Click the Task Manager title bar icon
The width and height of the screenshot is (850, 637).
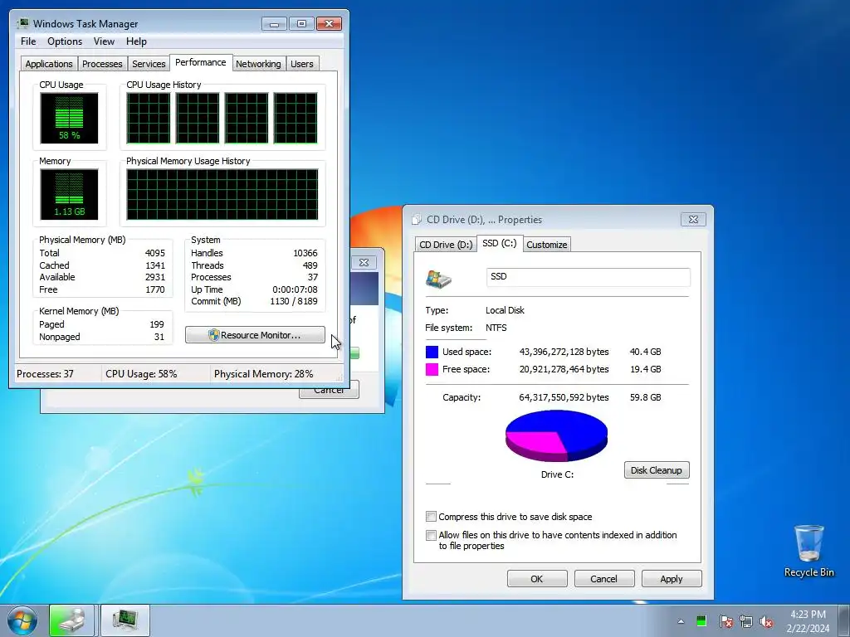[x=22, y=23]
